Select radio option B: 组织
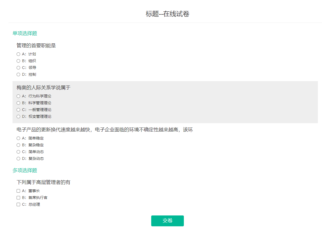Image resolution: width=322 pixels, height=251 pixels. click(18, 61)
